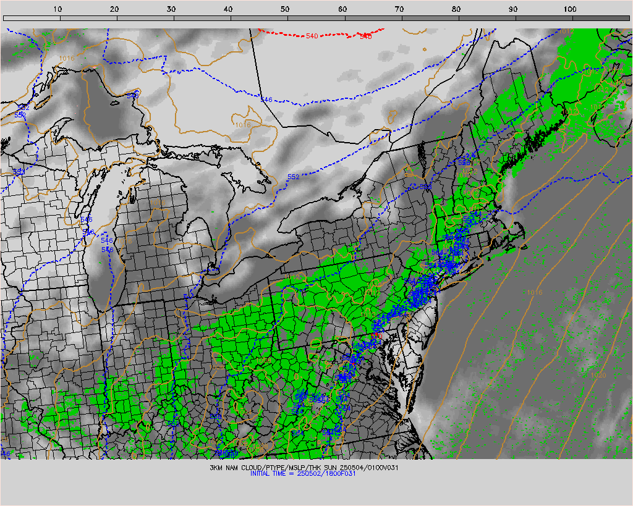Screen dimensions: 633x506
Task: Click the legend value label 70
Action: [399, 9]
